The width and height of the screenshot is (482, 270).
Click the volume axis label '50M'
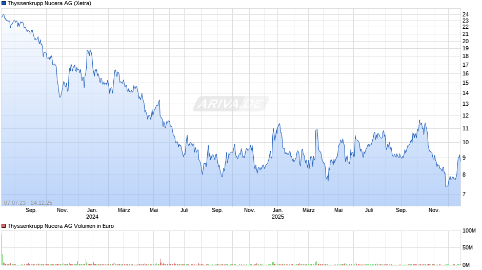(468, 248)
